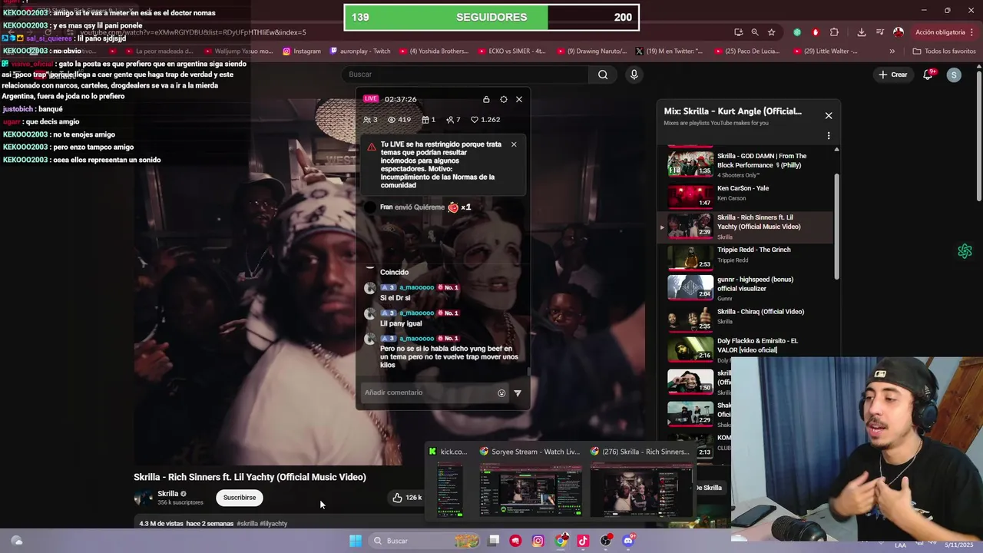Open the Skrilla channel name link
Image resolution: width=983 pixels, height=553 pixels.
[x=167, y=494]
